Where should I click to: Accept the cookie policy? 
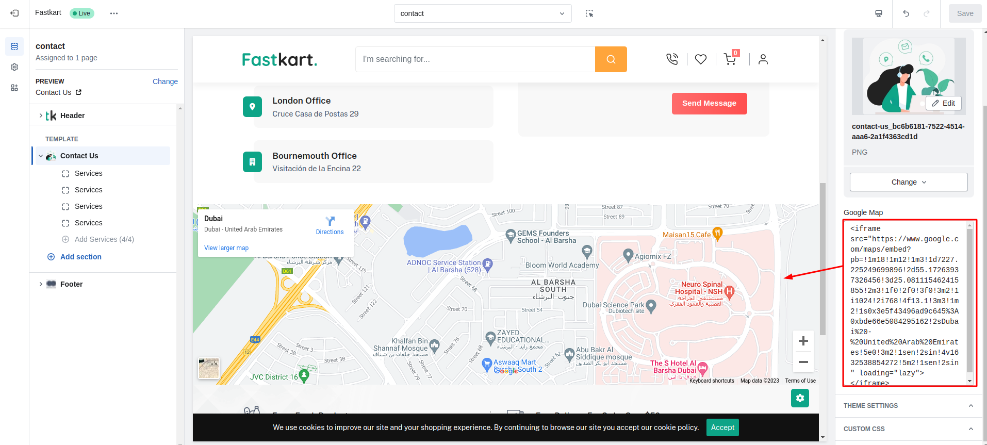coord(722,427)
